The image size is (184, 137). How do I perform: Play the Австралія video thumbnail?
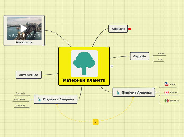(24, 28)
